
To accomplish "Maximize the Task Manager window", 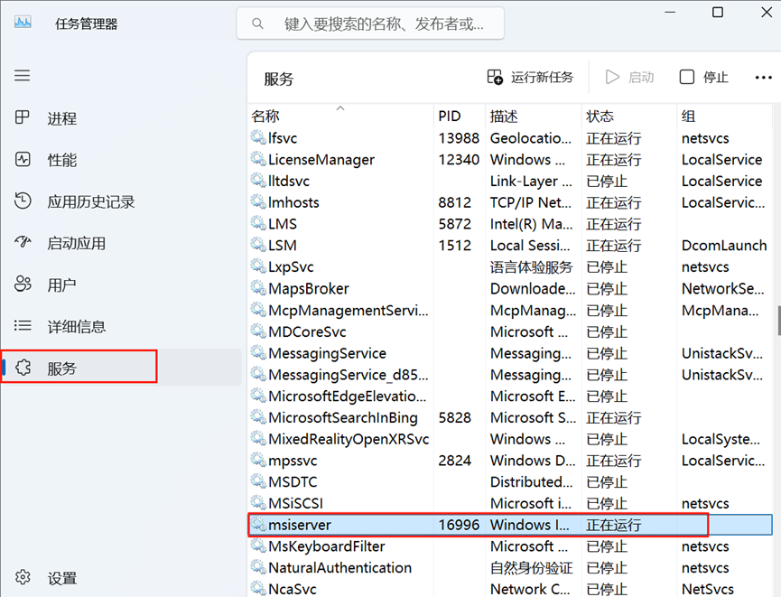I will click(718, 12).
